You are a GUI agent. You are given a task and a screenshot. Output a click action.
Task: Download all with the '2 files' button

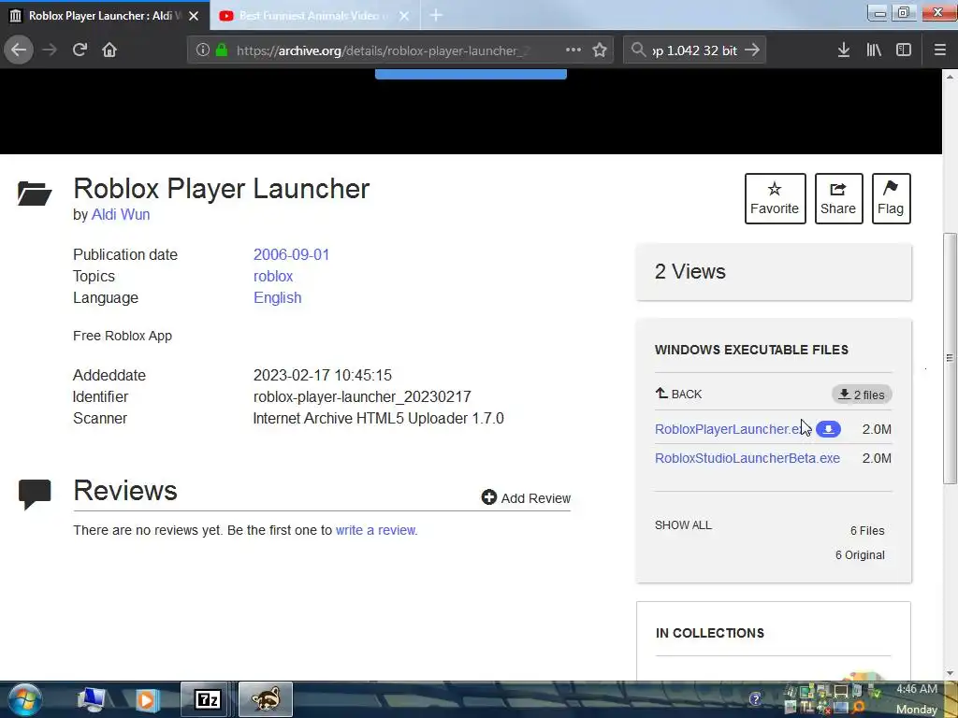pos(862,395)
